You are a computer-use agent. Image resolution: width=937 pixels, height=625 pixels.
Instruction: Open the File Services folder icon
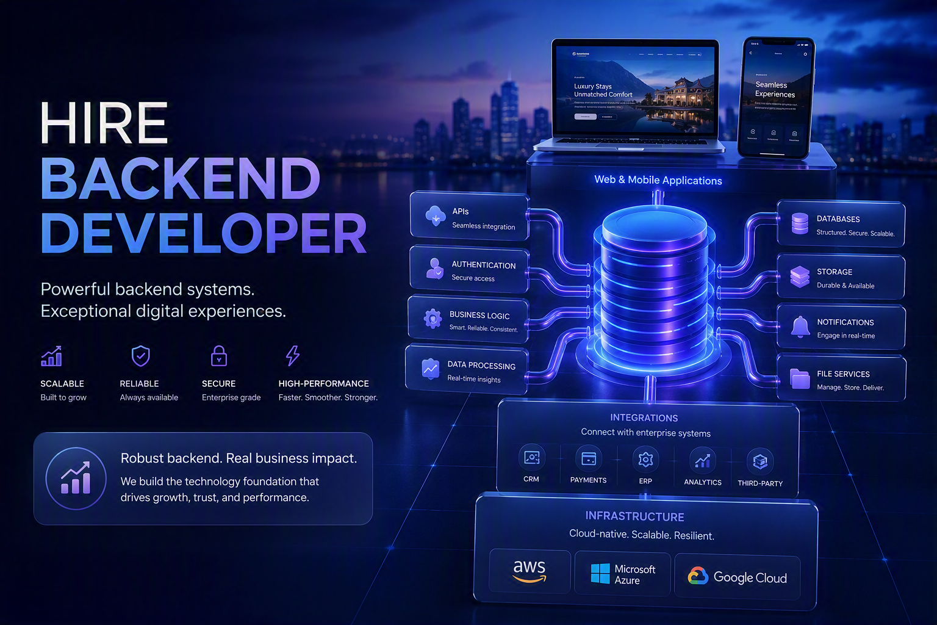[x=800, y=378]
